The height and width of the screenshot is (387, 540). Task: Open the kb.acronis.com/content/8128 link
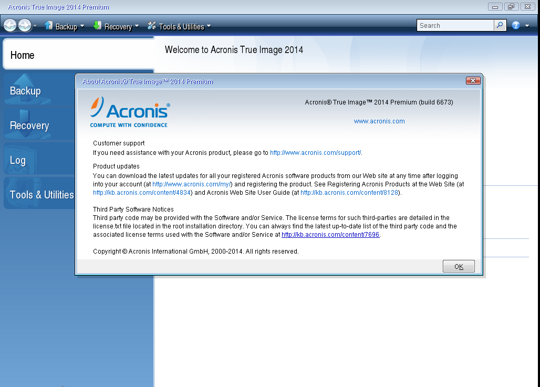tap(349, 193)
